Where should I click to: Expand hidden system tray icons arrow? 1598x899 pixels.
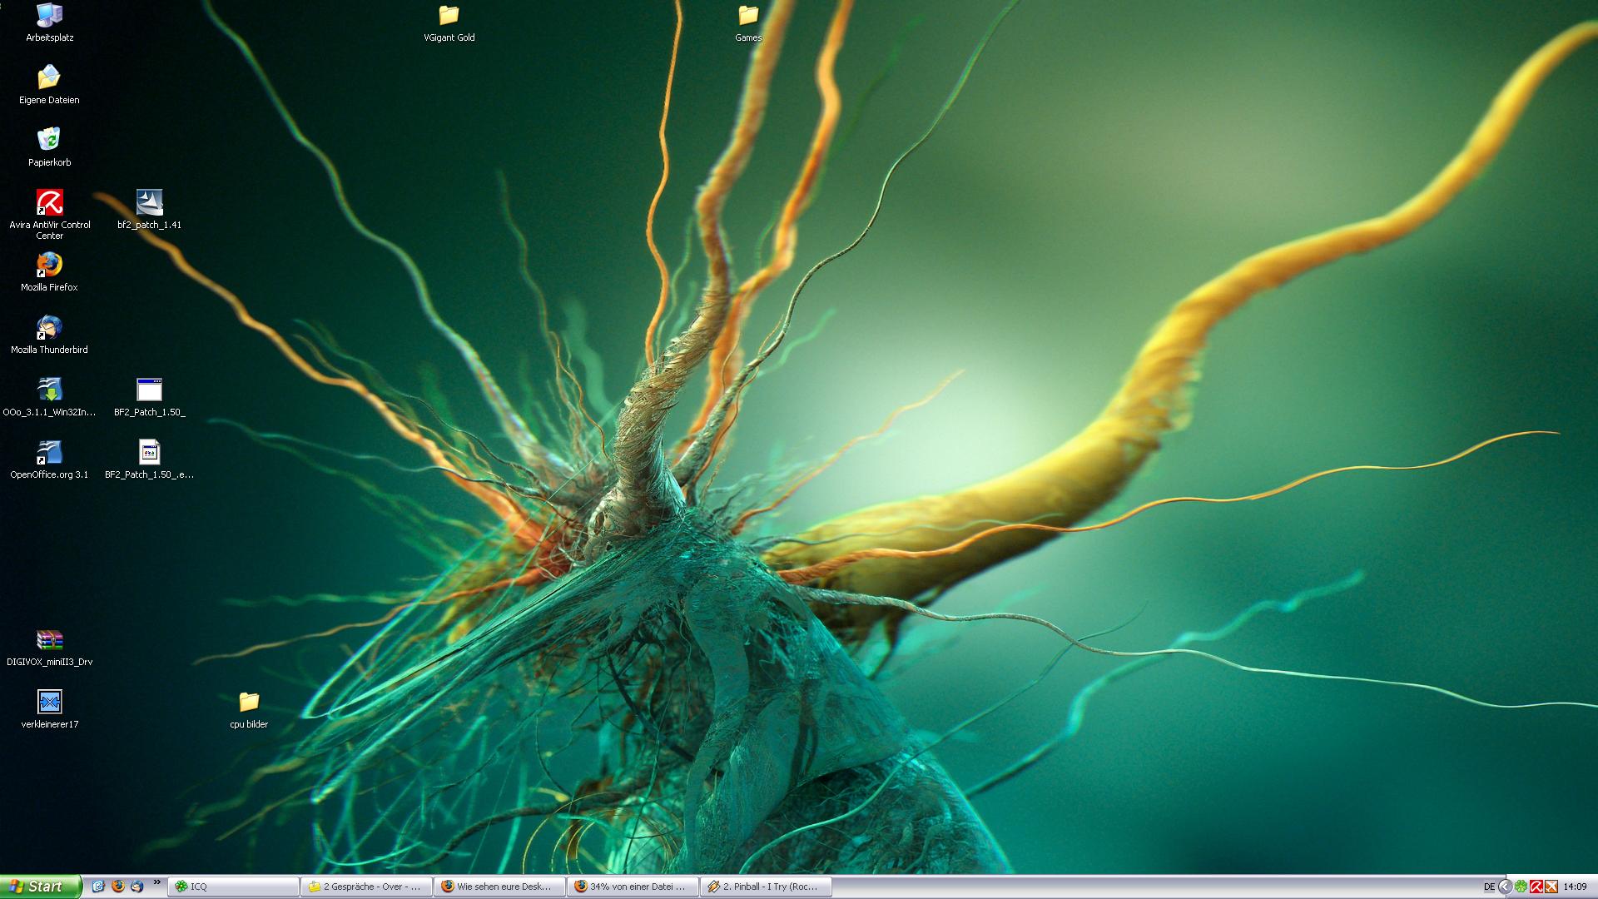tap(1505, 887)
